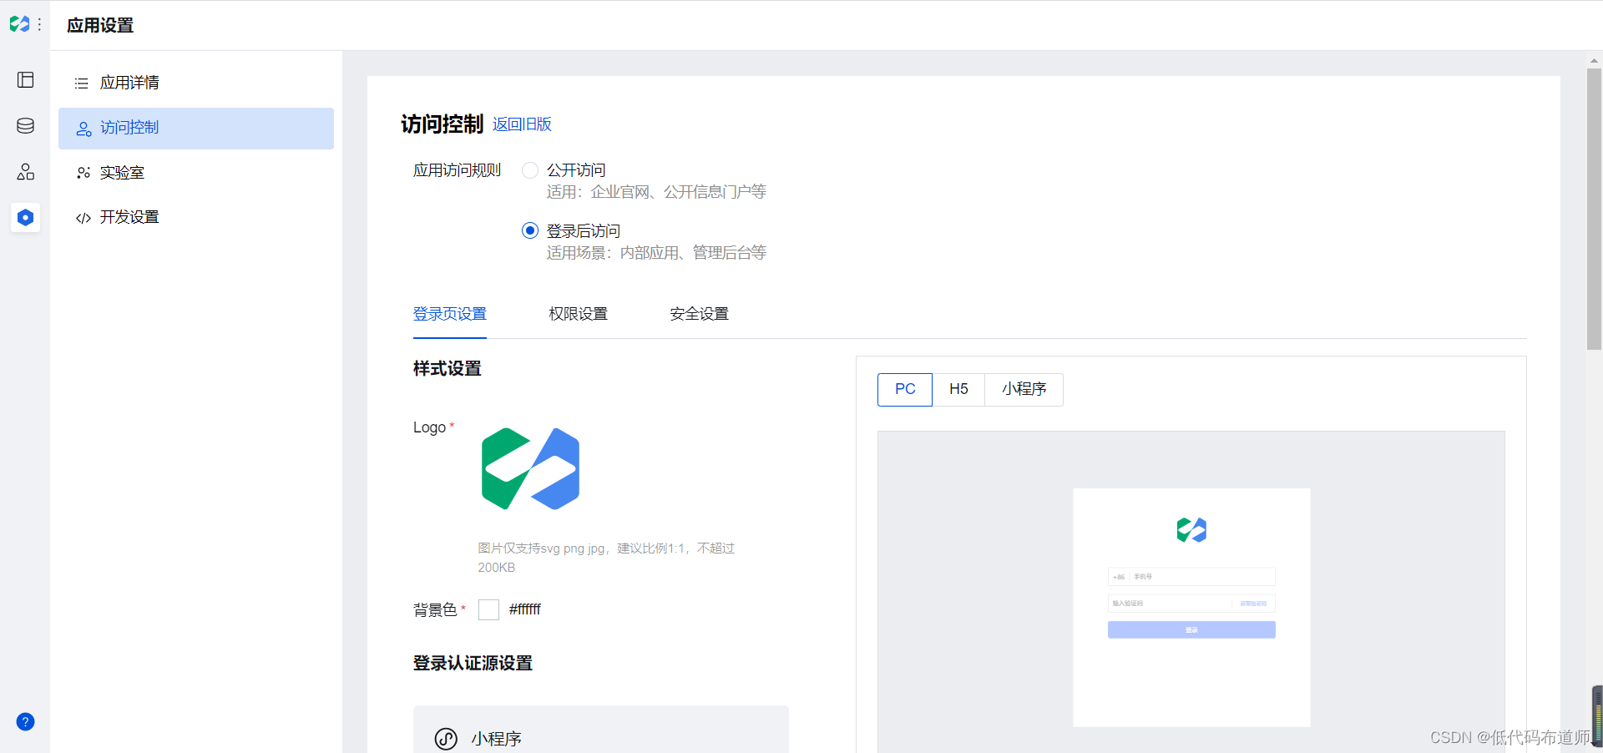Click the app logo at the top left corner
1603x753 pixels.
click(18, 24)
